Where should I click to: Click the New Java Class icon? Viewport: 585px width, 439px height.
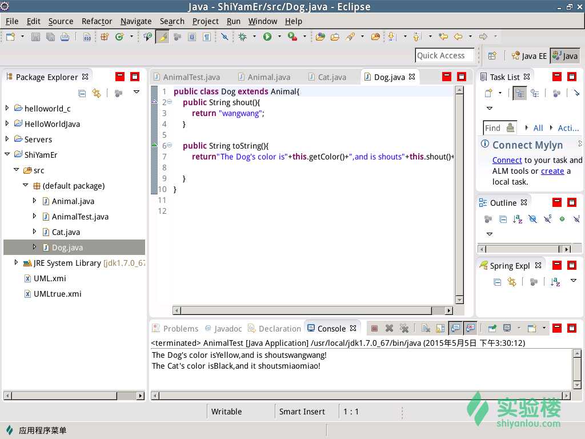tap(119, 37)
